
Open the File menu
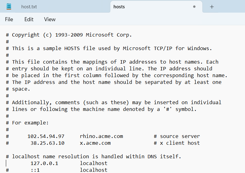tap(9, 19)
